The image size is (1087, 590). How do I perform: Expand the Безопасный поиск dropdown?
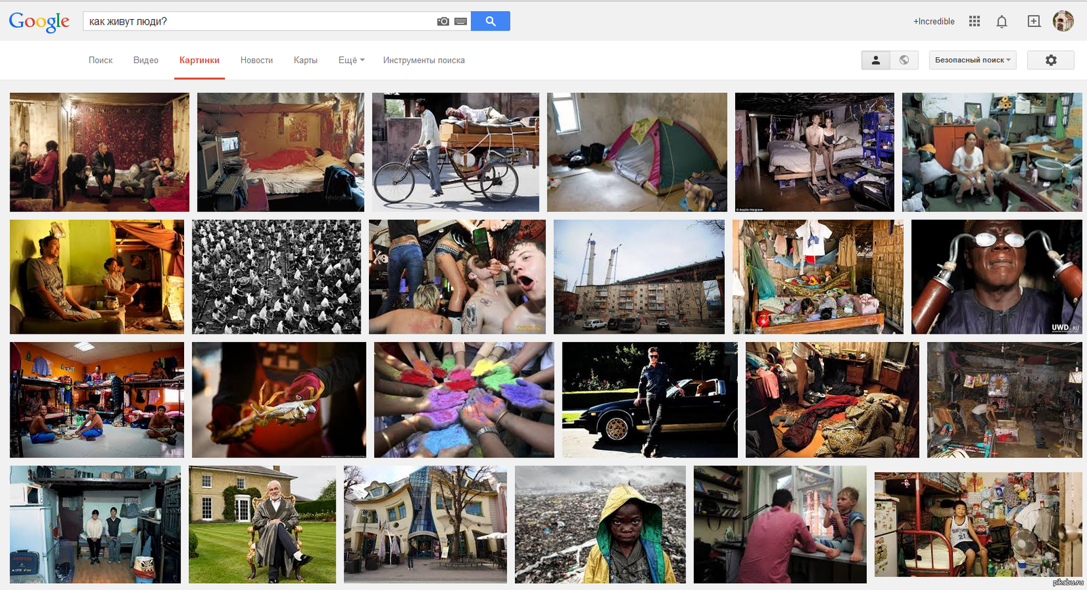pyautogui.click(x=972, y=60)
